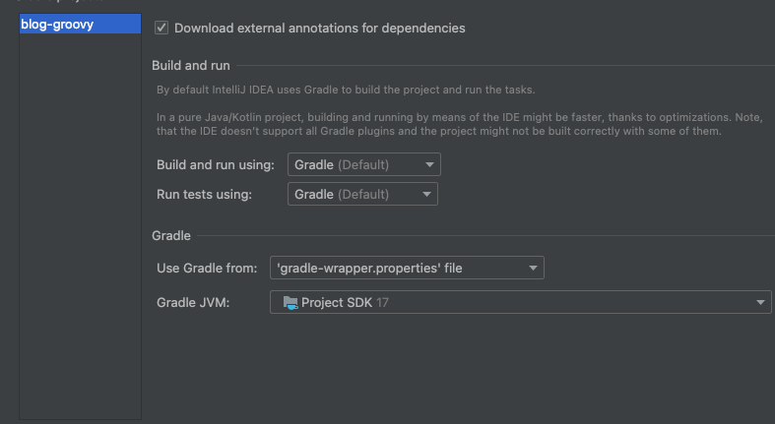
Task: Click the Build and run using label
Action: [x=216, y=165]
